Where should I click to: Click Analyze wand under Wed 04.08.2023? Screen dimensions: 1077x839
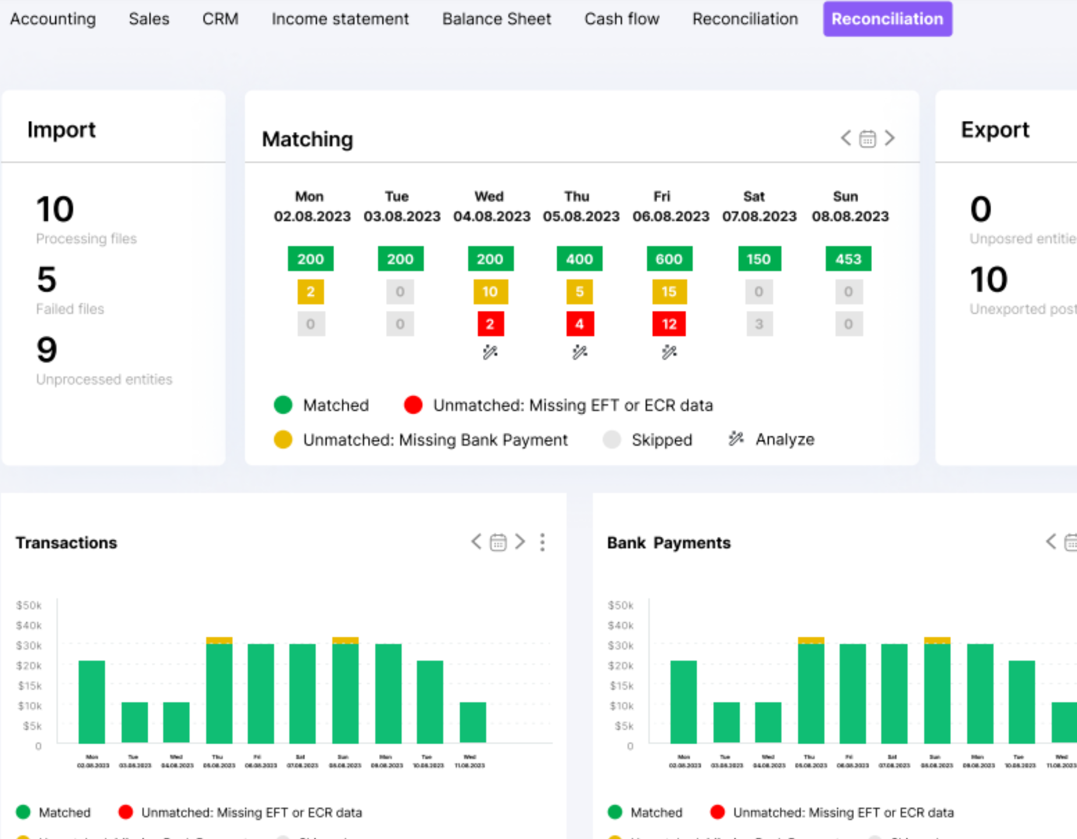(490, 352)
